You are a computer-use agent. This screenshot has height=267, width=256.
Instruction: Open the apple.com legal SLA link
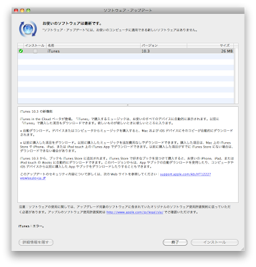(x=135, y=212)
